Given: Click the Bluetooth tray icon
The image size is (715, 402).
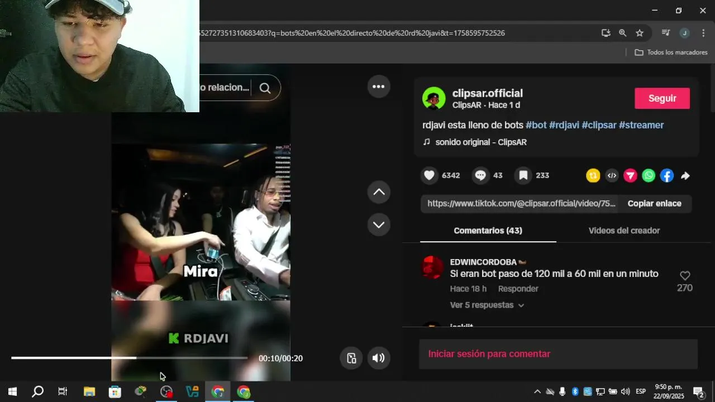Looking at the screenshot, I should [x=575, y=391].
